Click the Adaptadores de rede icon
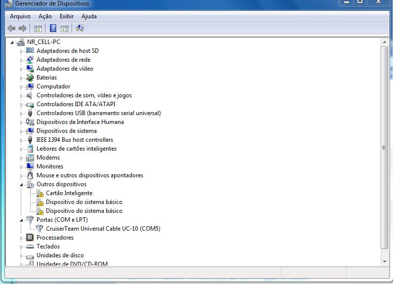 (30, 60)
